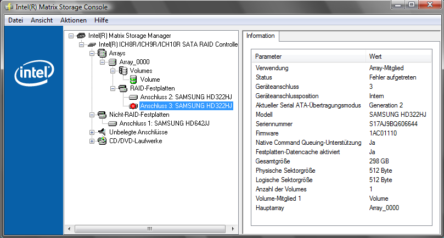Select the Array_0000 tree item

tap(134, 62)
